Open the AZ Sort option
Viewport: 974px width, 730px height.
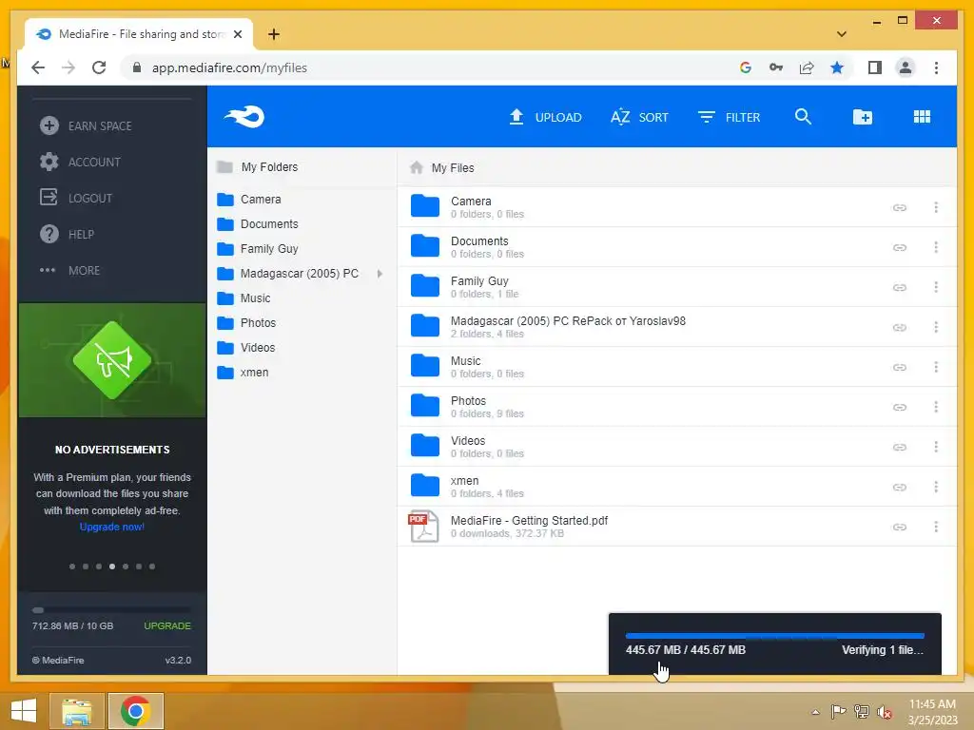[x=639, y=117]
